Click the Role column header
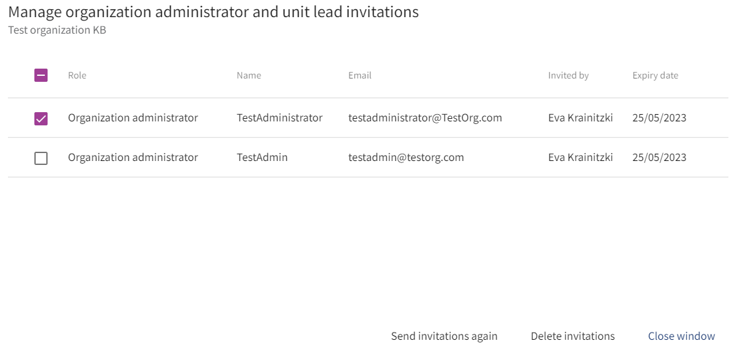The height and width of the screenshot is (353, 735). click(77, 75)
